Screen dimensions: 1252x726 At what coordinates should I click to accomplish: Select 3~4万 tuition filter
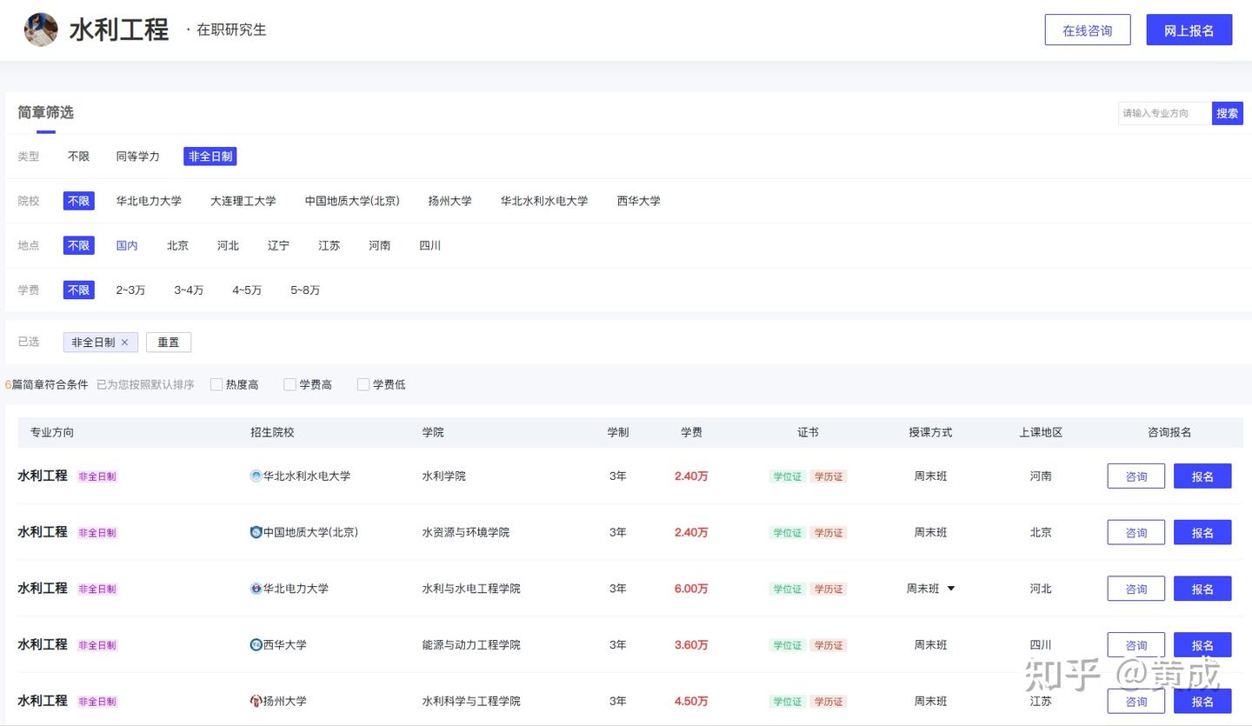[x=189, y=290]
